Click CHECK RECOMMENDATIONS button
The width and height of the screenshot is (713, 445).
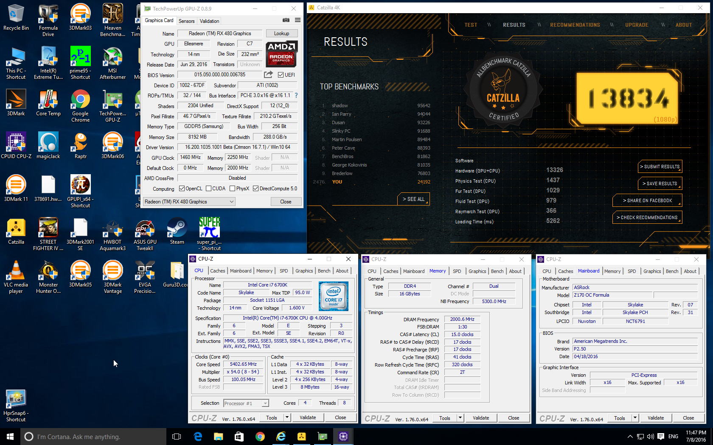point(647,217)
